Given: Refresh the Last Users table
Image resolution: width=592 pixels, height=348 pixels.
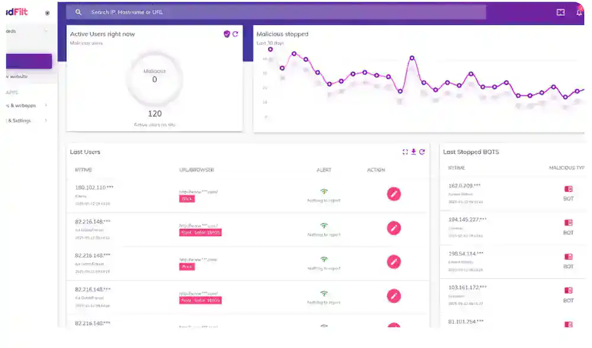Looking at the screenshot, I should [422, 152].
